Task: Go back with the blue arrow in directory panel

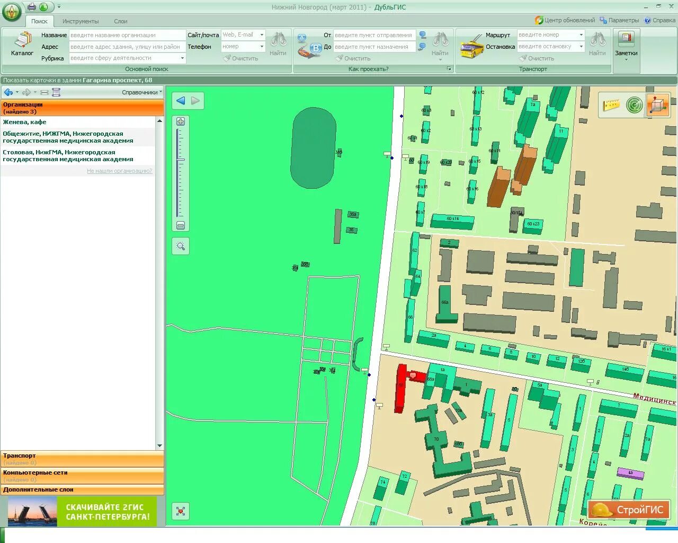Action: tap(8, 92)
